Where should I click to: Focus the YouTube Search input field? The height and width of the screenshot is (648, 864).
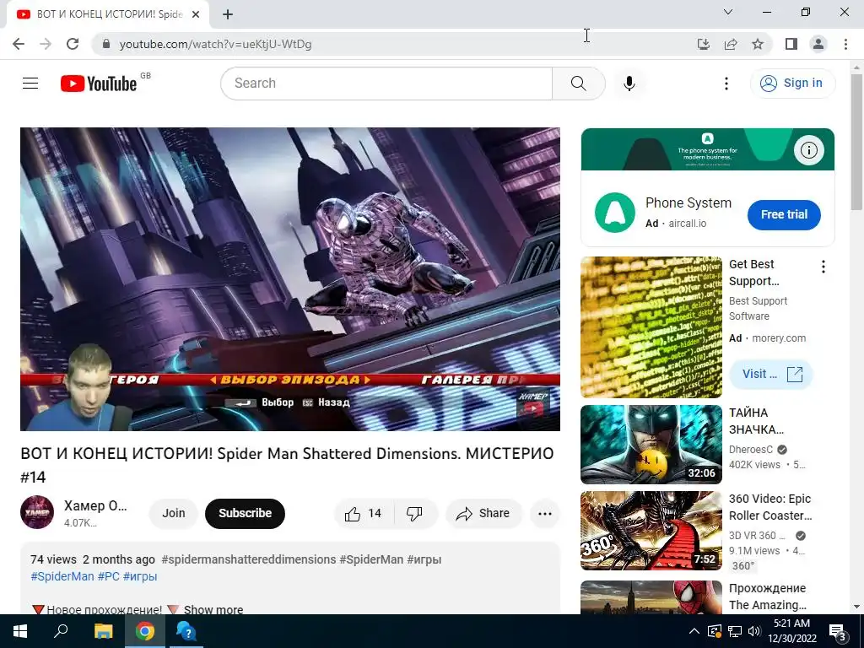pyautogui.click(x=386, y=84)
